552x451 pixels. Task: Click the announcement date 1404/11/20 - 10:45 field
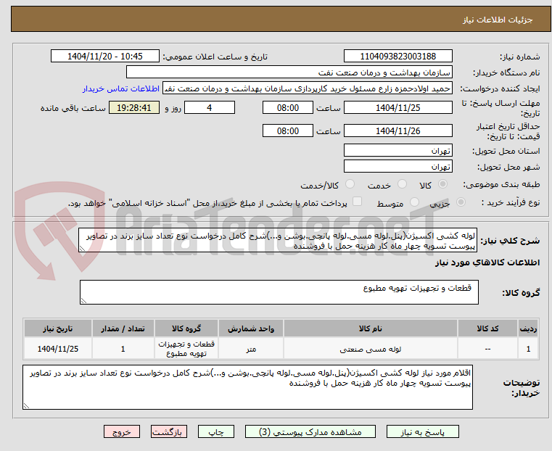(x=105, y=57)
